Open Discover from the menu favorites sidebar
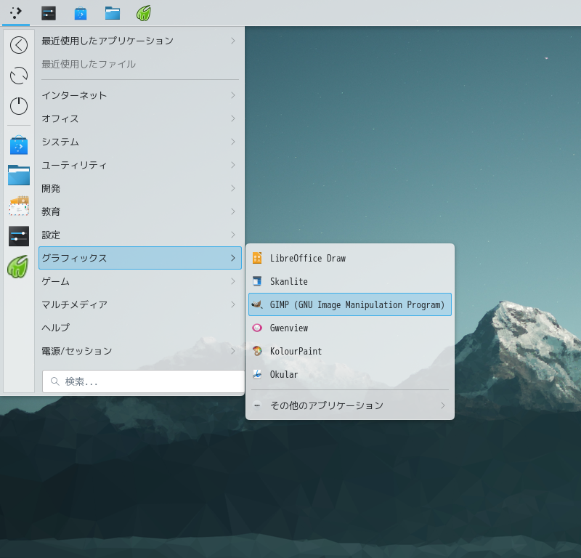Image resolution: width=581 pixels, height=558 pixels. point(19,145)
